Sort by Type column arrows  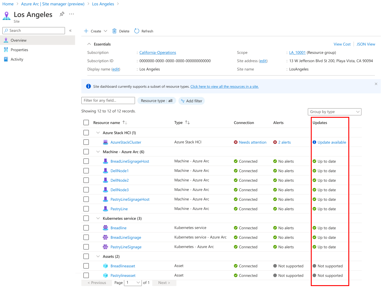point(187,123)
